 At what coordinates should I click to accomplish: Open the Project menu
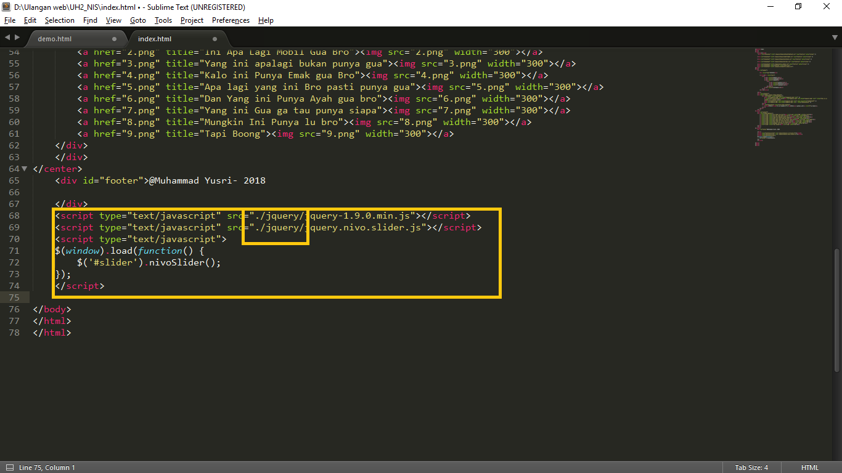click(192, 20)
